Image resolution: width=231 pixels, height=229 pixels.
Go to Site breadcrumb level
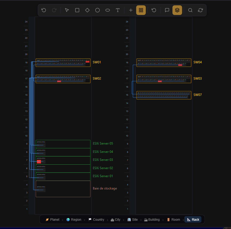pos(133,220)
